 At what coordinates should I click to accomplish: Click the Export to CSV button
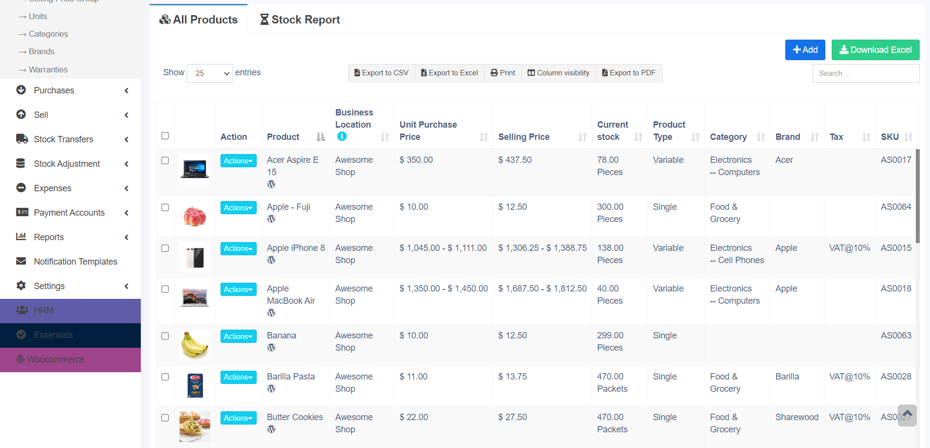[381, 73]
